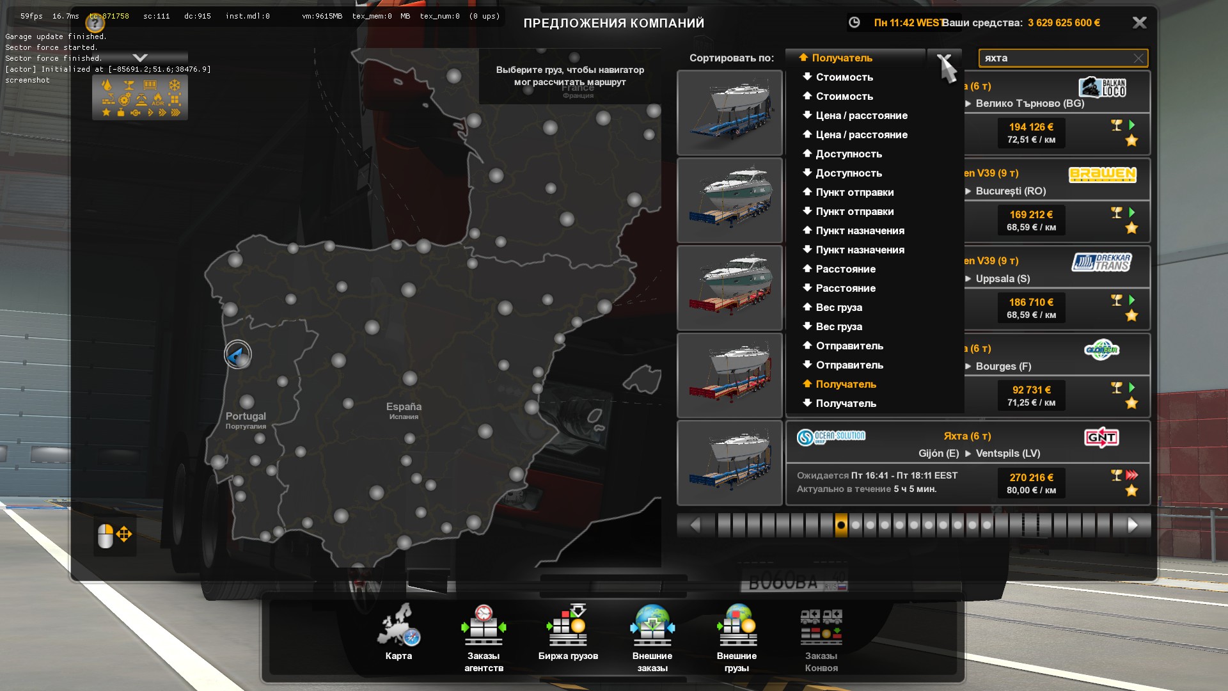Click the yellow help question-mark icon
The width and height of the screenshot is (1228, 691).
click(95, 24)
